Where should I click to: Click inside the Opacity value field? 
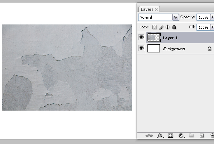coord(203,17)
